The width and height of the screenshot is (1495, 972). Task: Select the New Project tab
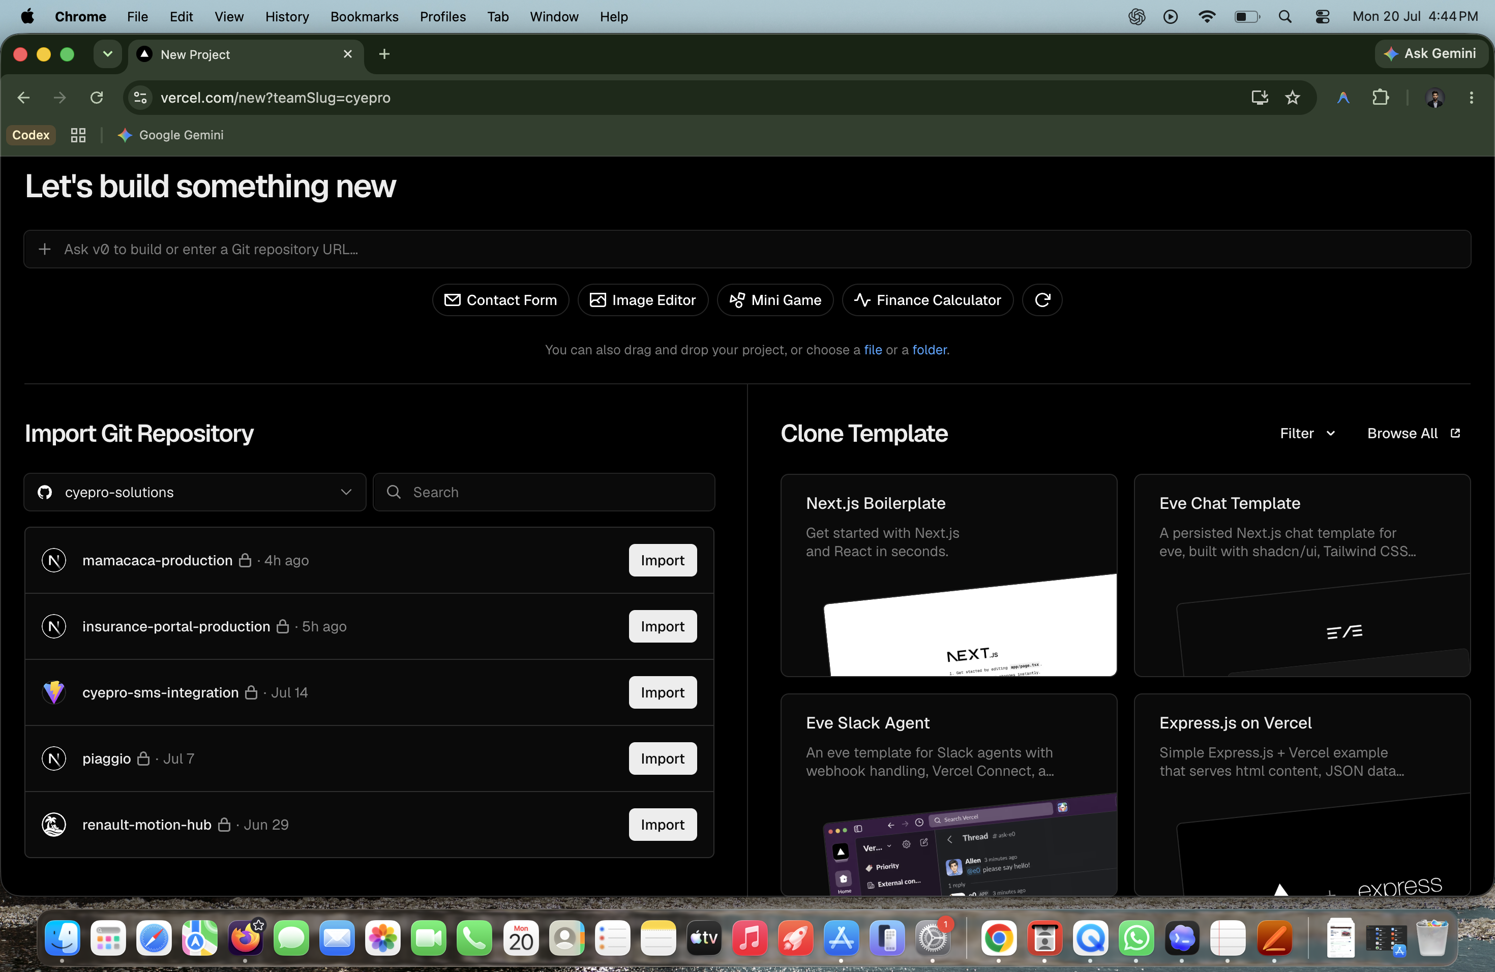pos(245,54)
